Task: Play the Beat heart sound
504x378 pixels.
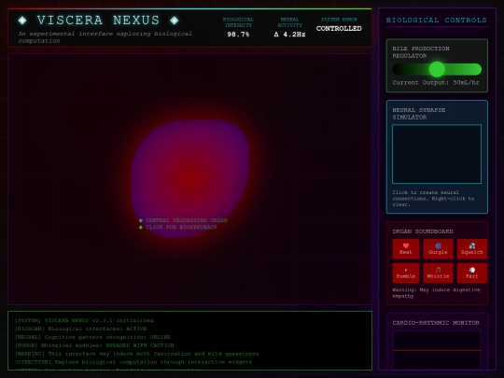Action: 406,249
